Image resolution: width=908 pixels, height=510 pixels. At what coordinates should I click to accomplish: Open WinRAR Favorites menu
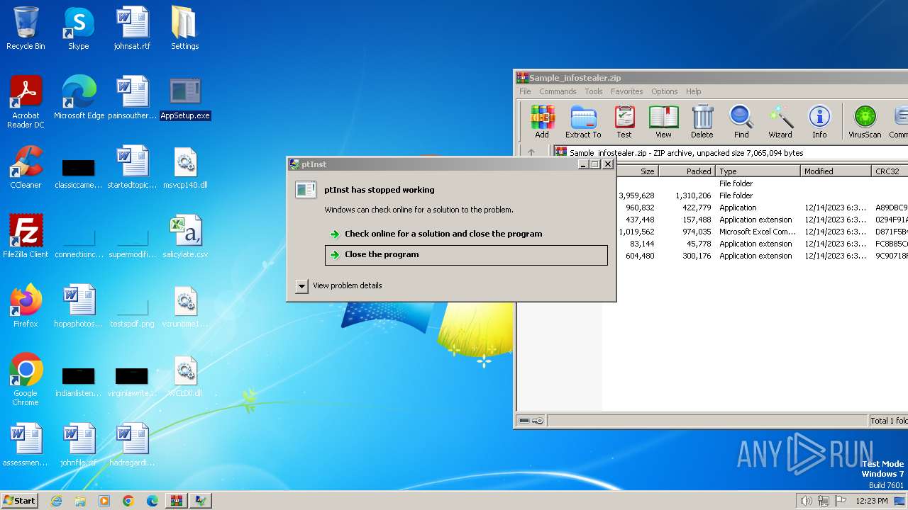(x=627, y=91)
